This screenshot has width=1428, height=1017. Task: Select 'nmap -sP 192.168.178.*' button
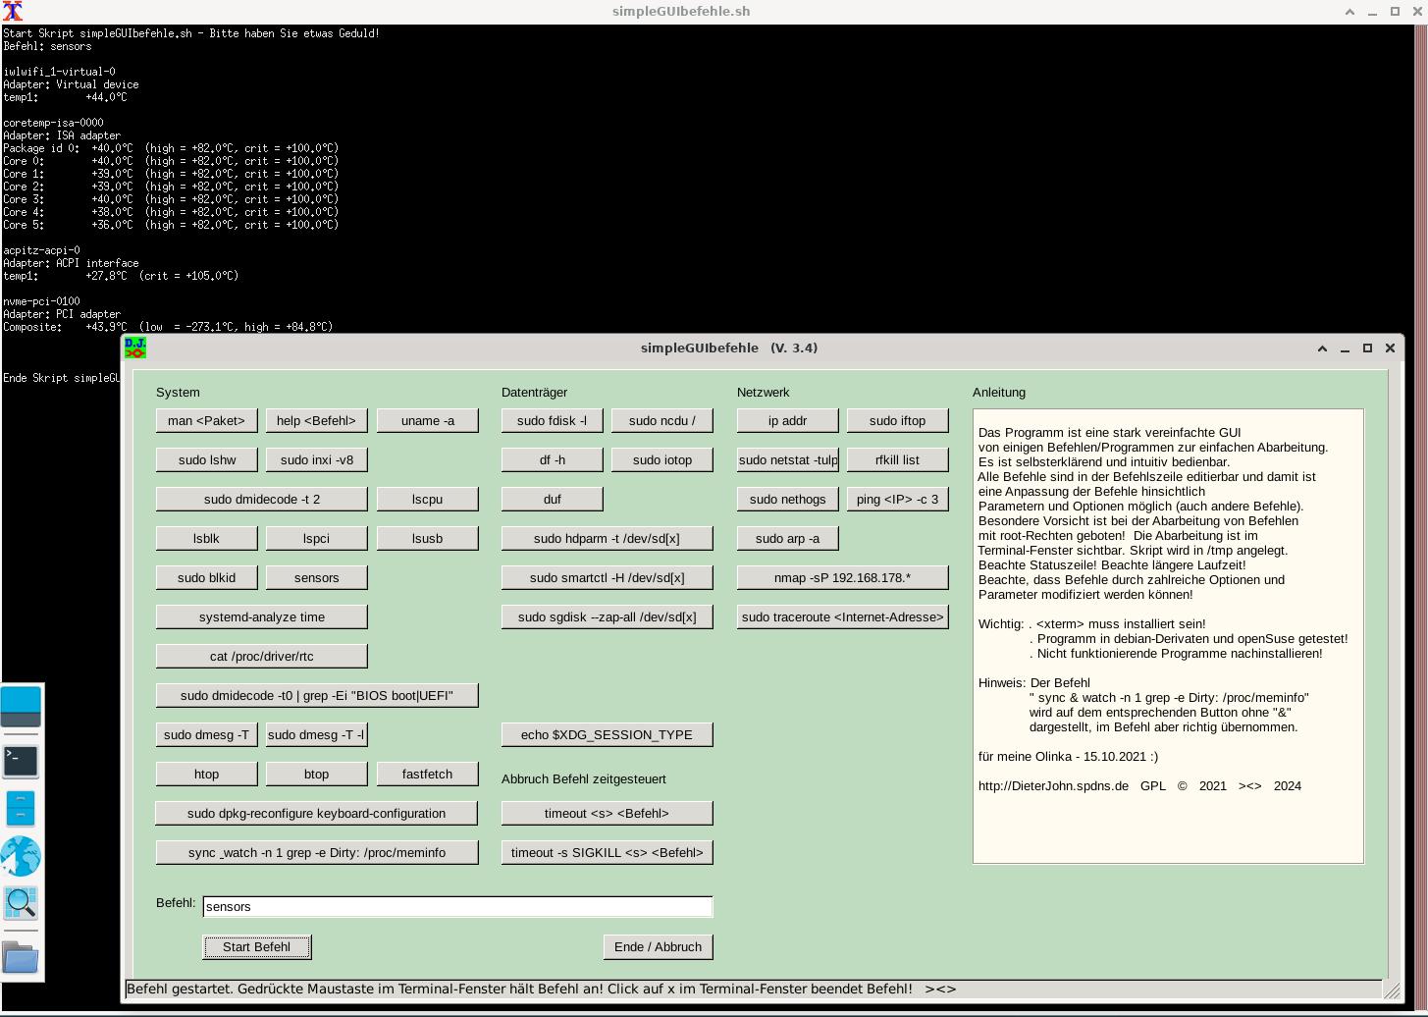[843, 577]
